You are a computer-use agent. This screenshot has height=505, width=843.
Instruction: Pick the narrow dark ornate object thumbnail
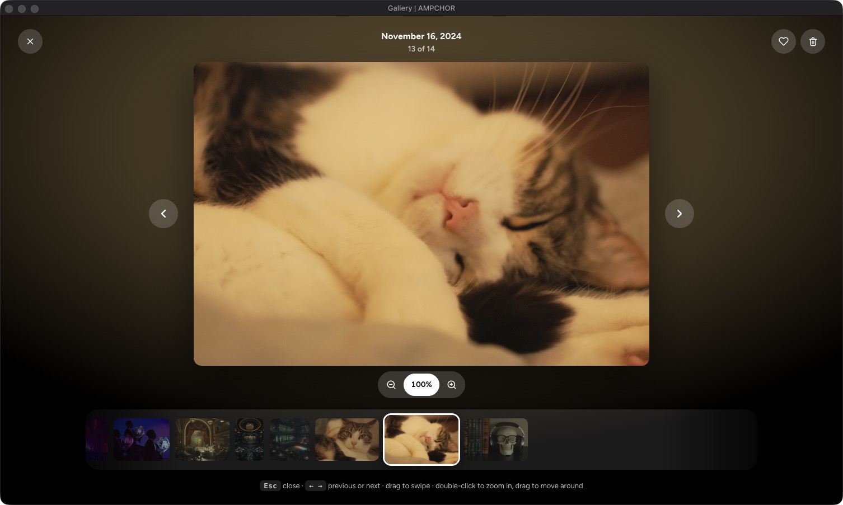(250, 440)
